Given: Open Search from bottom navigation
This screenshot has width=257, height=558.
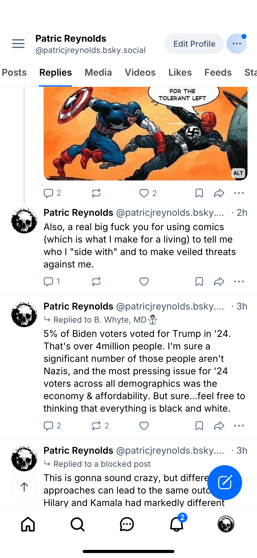Looking at the screenshot, I should point(77,524).
